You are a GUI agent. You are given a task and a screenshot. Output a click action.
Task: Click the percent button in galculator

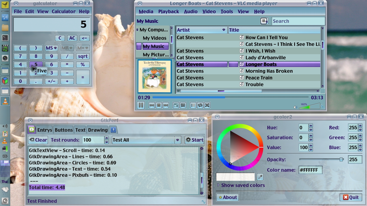pos(83,65)
